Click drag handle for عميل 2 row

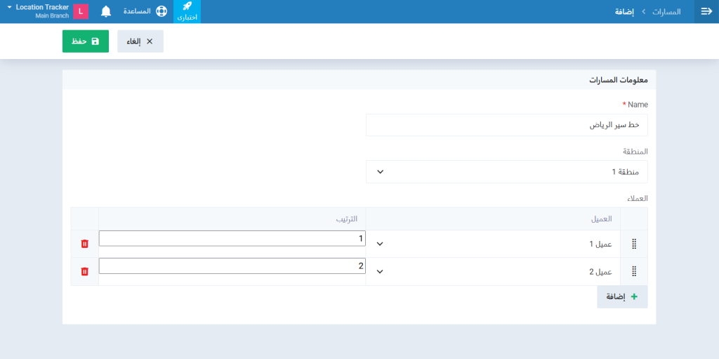point(634,271)
